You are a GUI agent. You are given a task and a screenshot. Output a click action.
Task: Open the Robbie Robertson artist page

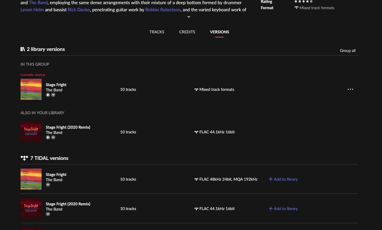coord(163,9)
